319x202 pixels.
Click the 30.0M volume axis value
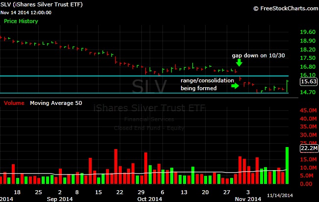[308, 135]
